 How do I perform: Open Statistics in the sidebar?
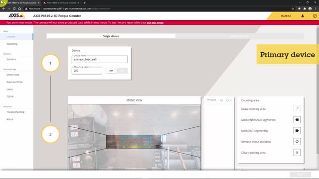click(11, 59)
